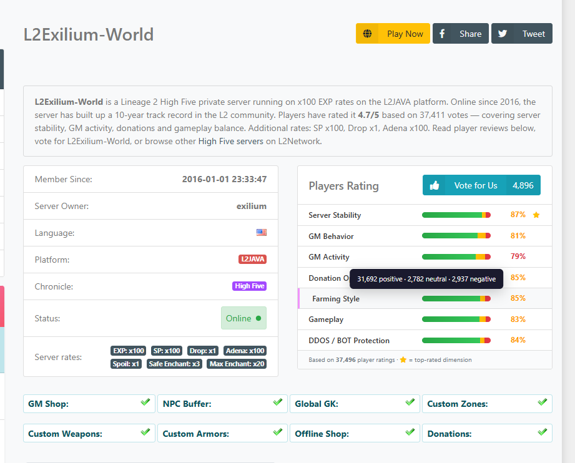Click the EXP: x100 rate tag
The width and height of the screenshot is (575, 463).
click(129, 351)
